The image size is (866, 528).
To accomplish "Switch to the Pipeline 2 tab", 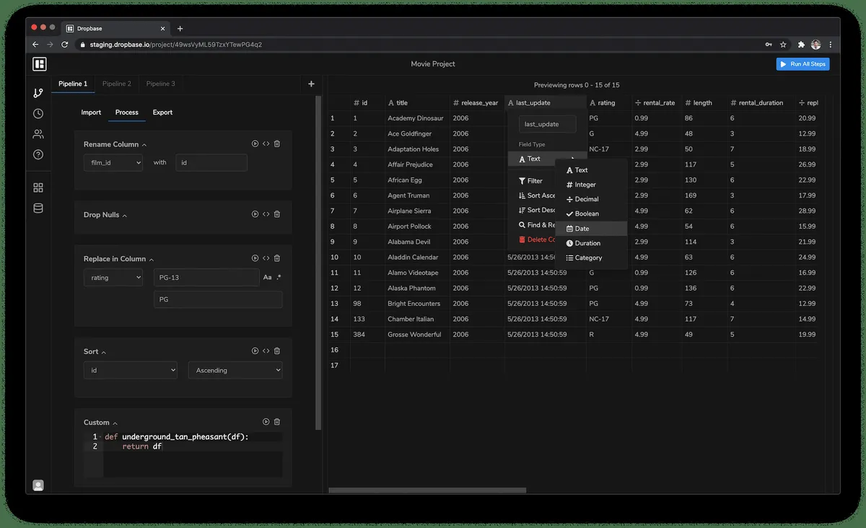I will 116,84.
